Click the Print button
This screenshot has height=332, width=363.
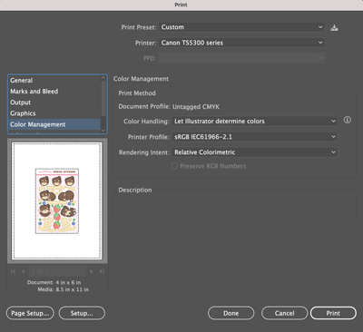(x=333, y=313)
